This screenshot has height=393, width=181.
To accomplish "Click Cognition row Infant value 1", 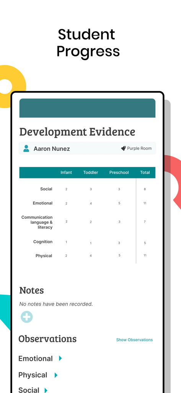I will 66,242.
